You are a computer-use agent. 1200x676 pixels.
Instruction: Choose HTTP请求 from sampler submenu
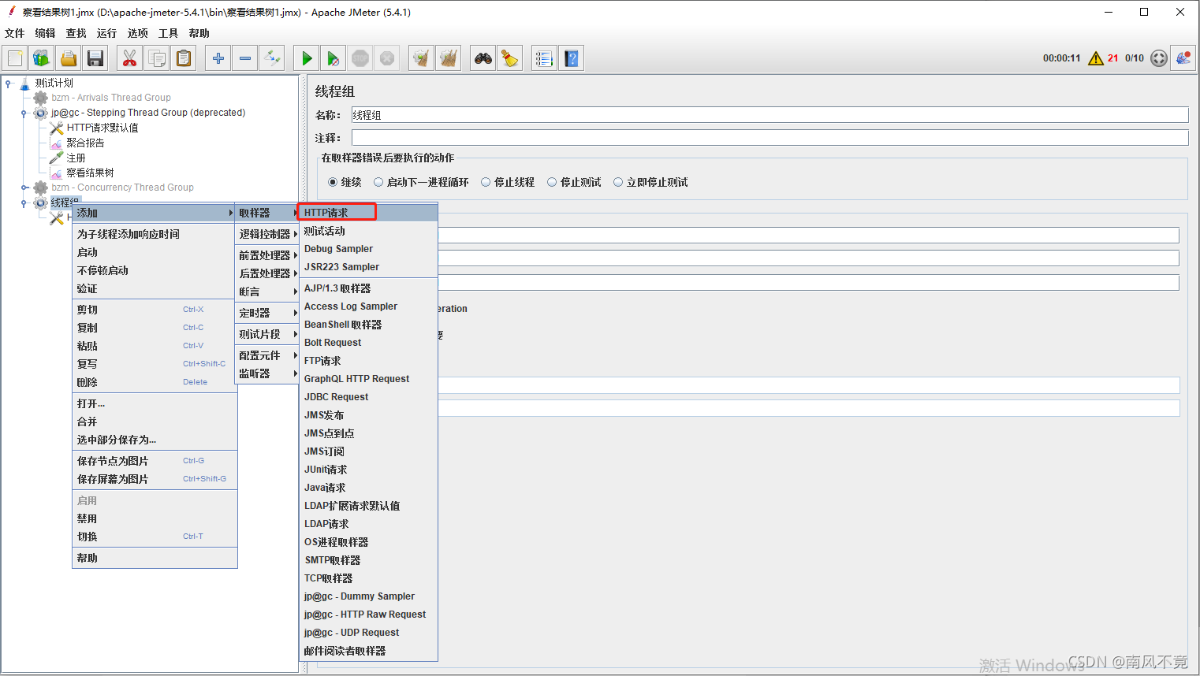pyautogui.click(x=368, y=213)
